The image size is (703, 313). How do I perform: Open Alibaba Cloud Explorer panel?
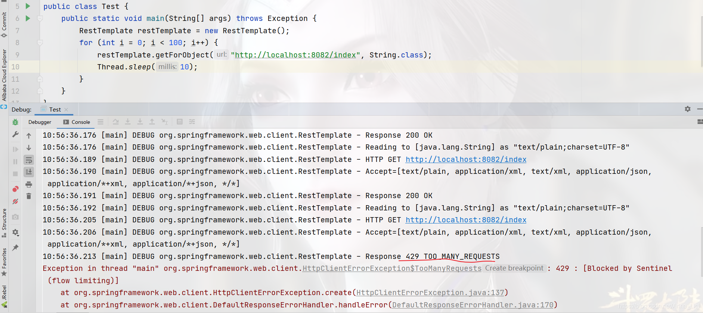(4, 79)
